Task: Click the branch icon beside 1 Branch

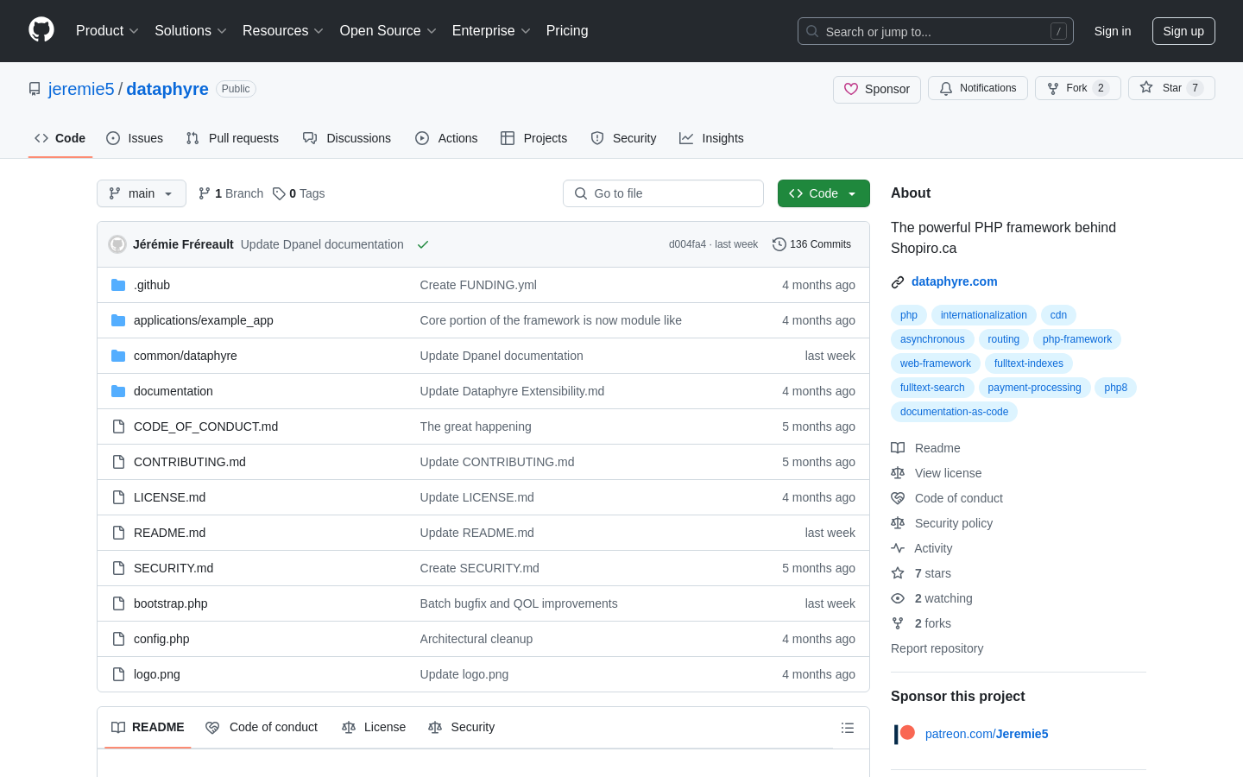Action: pos(205,193)
